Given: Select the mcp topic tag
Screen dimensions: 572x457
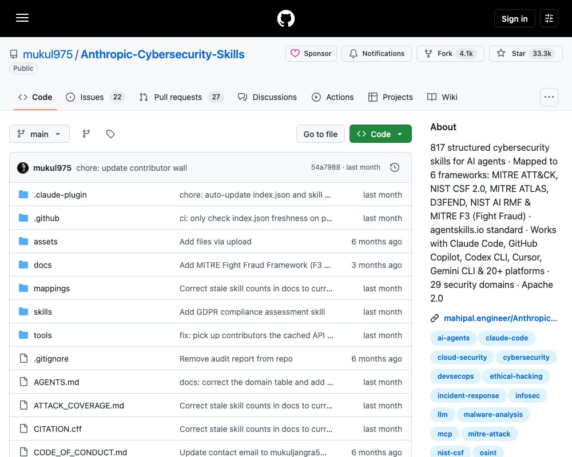Looking at the screenshot, I should [444, 434].
